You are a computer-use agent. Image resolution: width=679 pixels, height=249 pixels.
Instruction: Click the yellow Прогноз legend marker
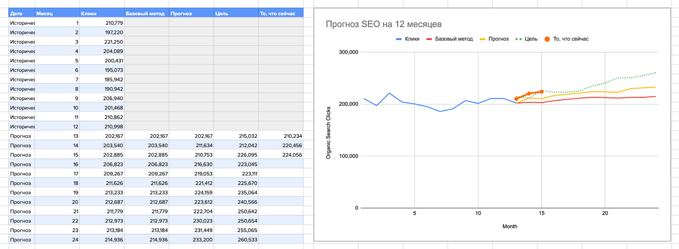click(x=483, y=39)
